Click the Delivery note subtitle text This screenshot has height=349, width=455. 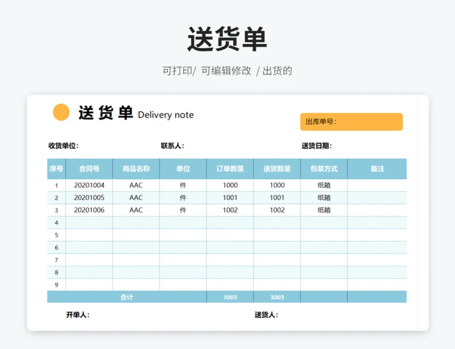click(x=166, y=115)
